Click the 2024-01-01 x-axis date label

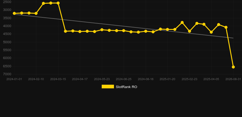coord(14,79)
